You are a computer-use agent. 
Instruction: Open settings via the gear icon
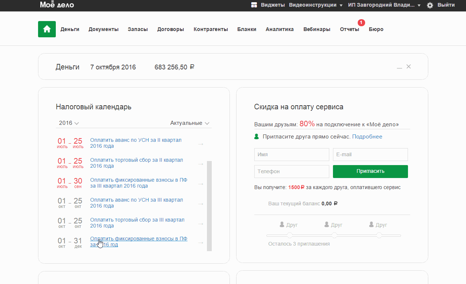[x=430, y=5]
